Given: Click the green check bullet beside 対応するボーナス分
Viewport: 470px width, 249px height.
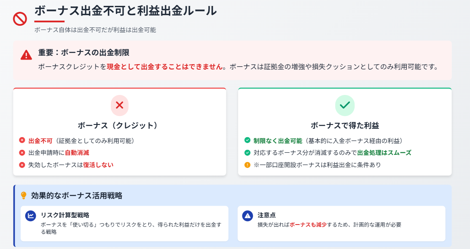Looking at the screenshot, I should pyautogui.click(x=247, y=153).
